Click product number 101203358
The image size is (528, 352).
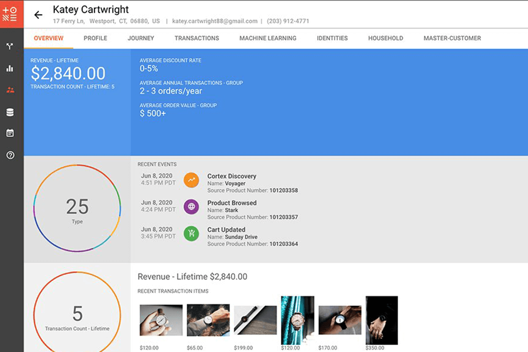[284, 190]
